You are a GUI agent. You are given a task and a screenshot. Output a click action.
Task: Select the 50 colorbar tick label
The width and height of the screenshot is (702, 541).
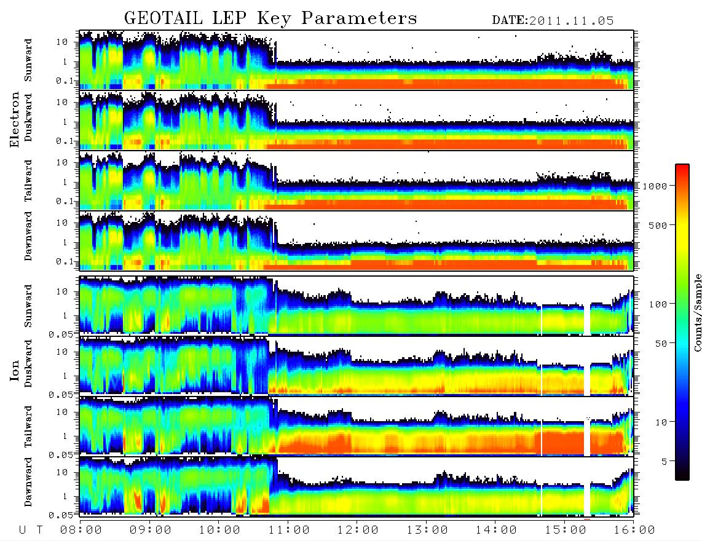coord(660,344)
